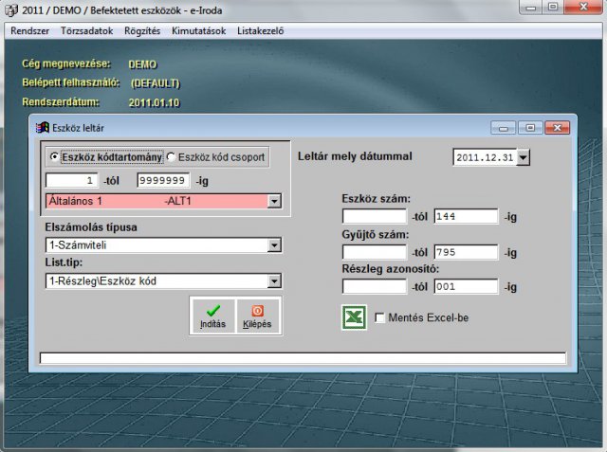Open the Elszámolás típusa dropdown
Image resolution: width=607 pixels, height=452 pixels.
tap(274, 245)
